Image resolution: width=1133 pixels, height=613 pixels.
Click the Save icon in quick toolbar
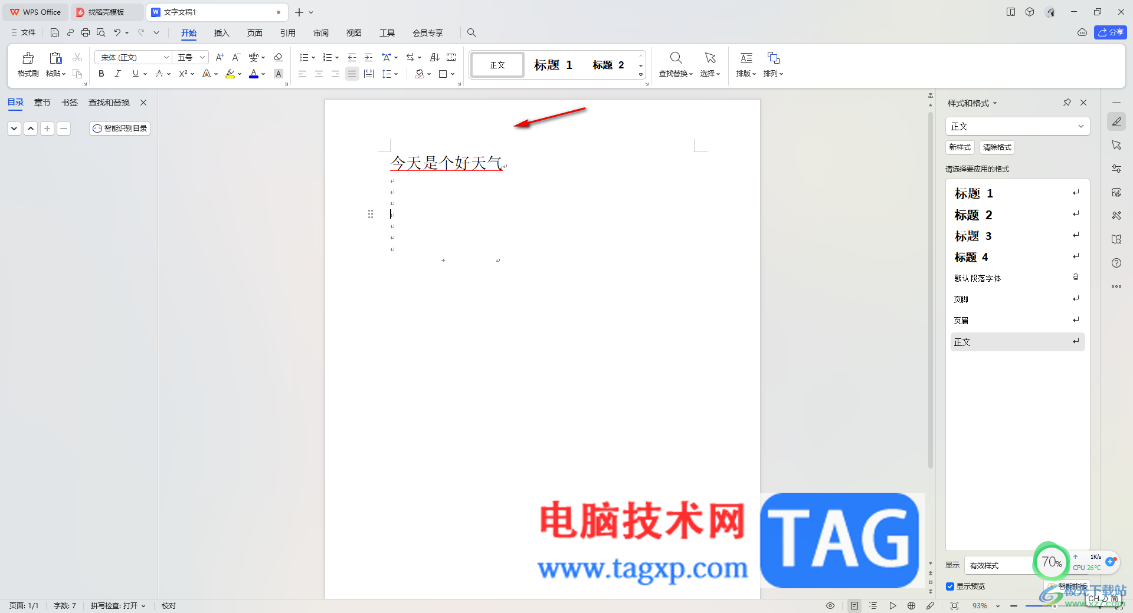pyautogui.click(x=55, y=32)
